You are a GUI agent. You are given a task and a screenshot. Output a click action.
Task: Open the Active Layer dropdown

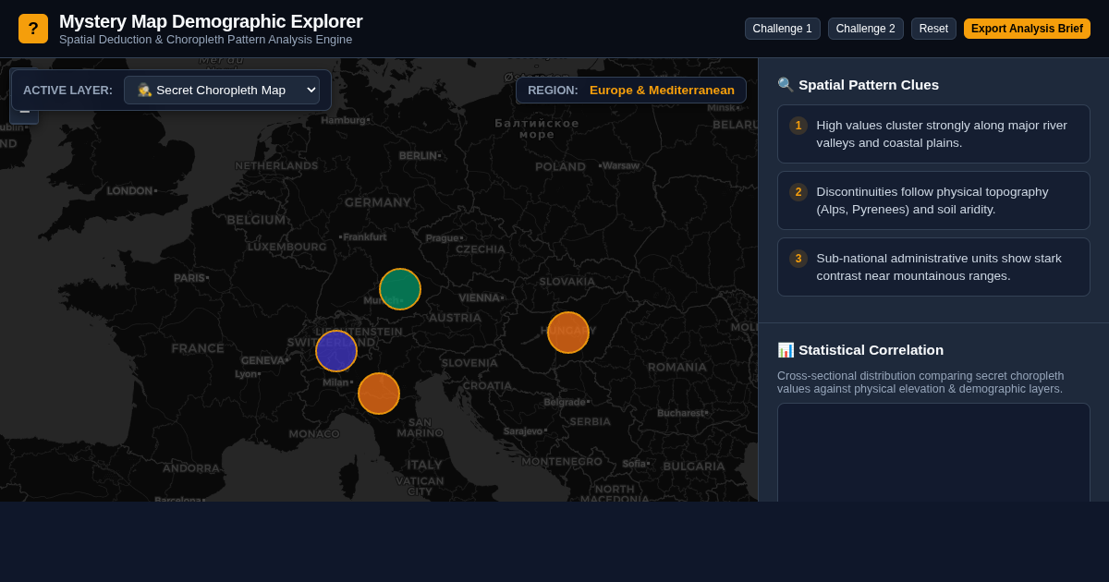(222, 90)
